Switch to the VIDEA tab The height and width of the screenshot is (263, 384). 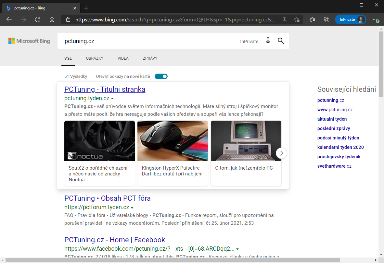(x=123, y=58)
